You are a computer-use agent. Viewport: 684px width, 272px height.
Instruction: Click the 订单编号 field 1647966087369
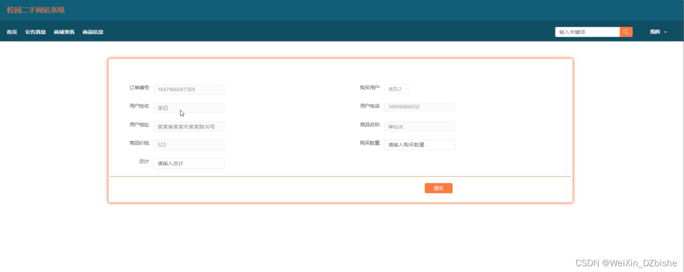click(189, 90)
